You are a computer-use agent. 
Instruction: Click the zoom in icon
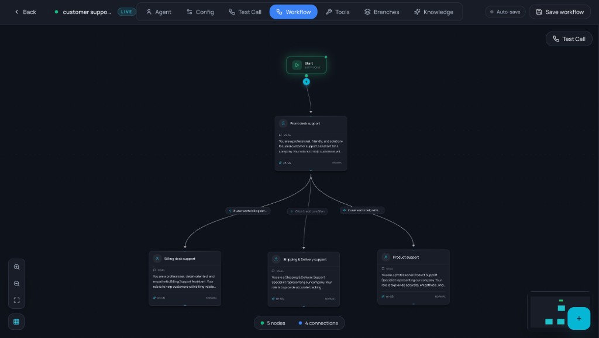(x=17, y=267)
